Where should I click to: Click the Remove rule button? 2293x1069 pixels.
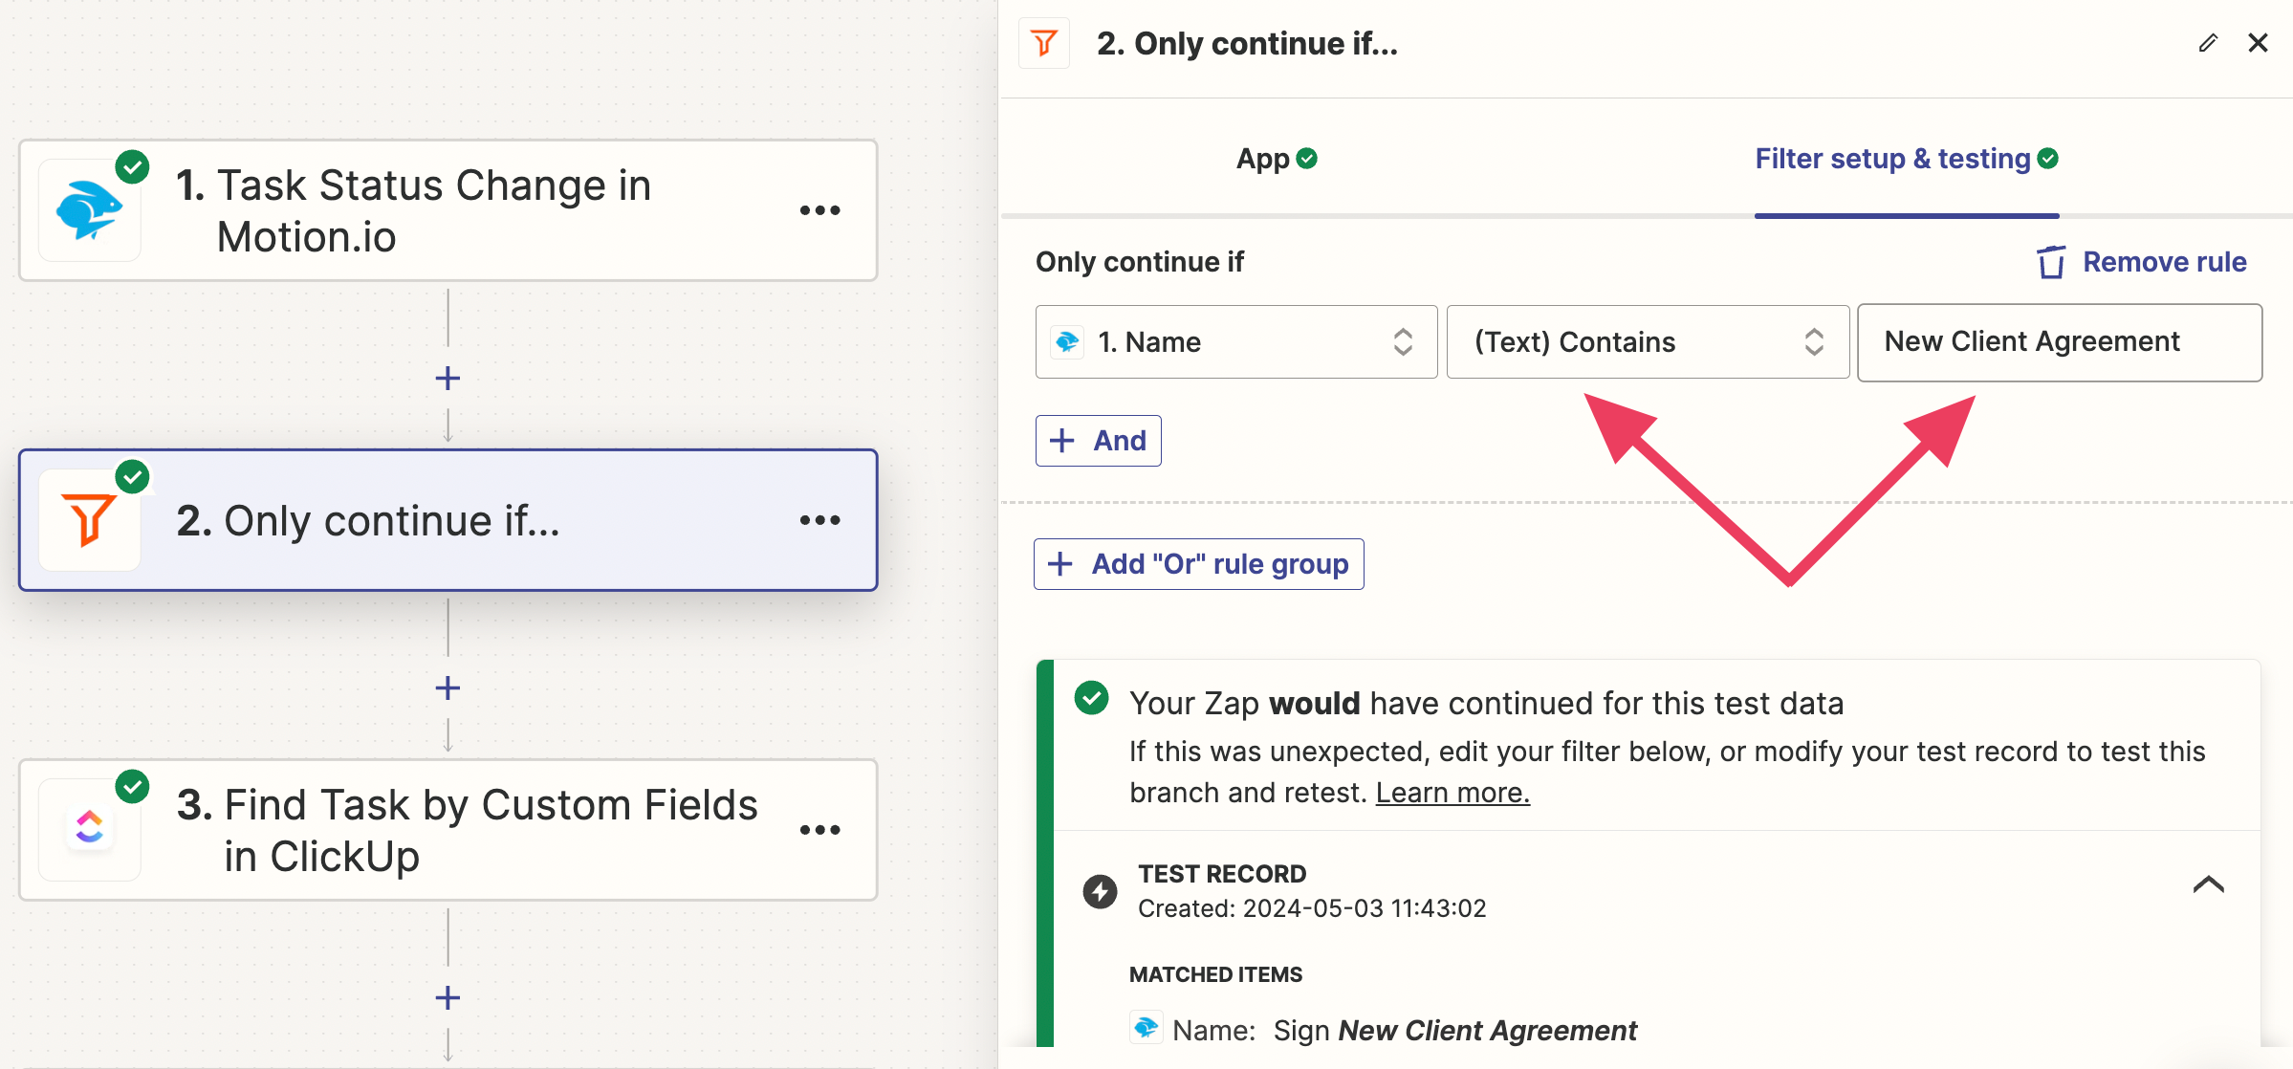pos(2142,262)
